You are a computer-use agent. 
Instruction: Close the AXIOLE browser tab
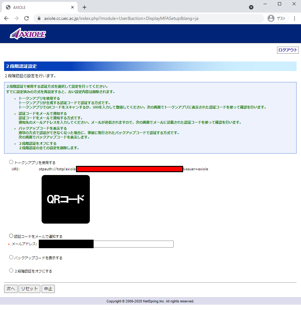coord(72,7)
